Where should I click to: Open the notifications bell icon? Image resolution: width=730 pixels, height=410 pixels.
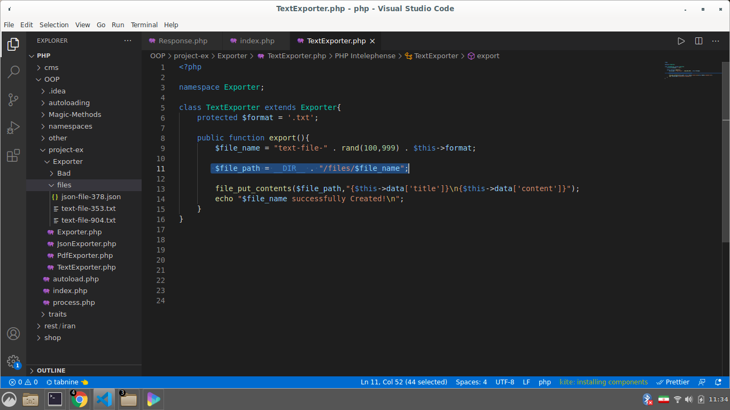click(718, 382)
